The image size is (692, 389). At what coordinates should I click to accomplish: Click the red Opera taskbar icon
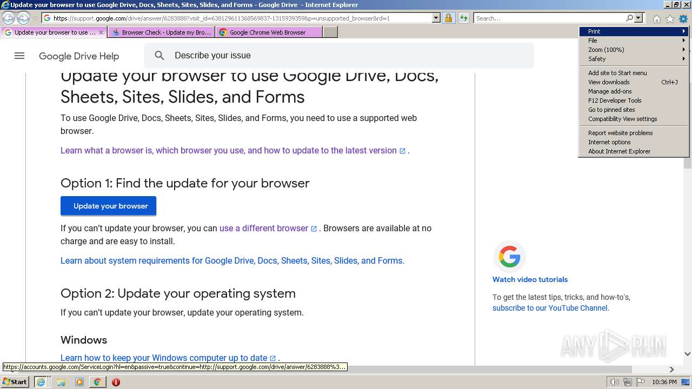(116, 382)
